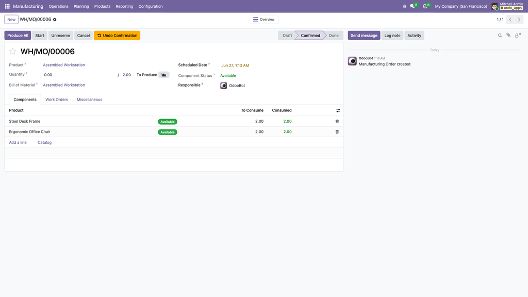Image resolution: width=528 pixels, height=297 pixels.
Task: Open Assembled Workstation bill of material link
Action: [64, 85]
